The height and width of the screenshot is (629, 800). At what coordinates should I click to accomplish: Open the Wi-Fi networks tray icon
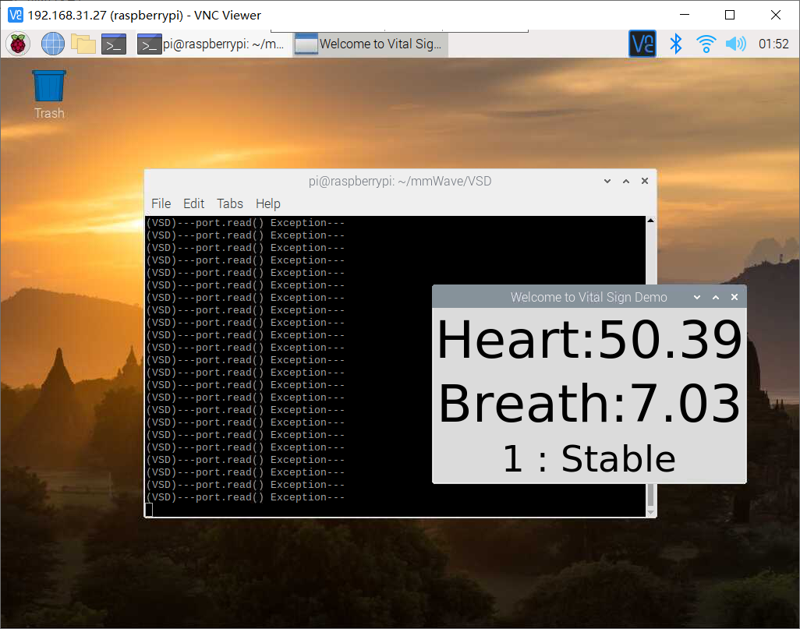706,44
